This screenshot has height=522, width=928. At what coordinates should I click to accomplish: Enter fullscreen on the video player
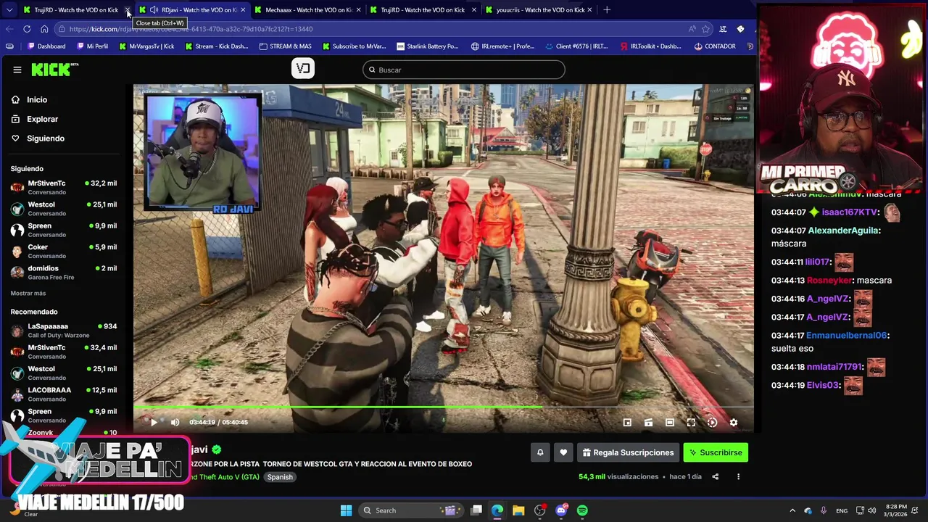tap(691, 422)
